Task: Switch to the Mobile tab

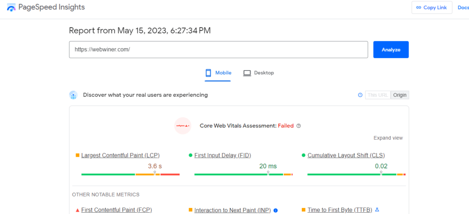Action: [218, 73]
